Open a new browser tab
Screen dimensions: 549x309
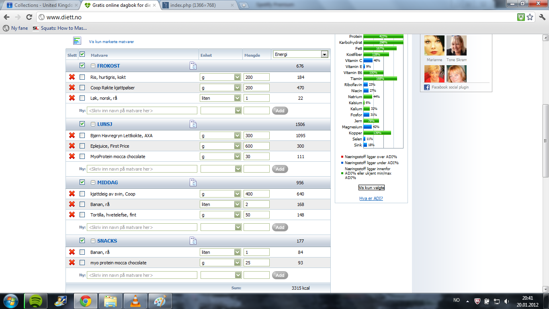click(244, 6)
